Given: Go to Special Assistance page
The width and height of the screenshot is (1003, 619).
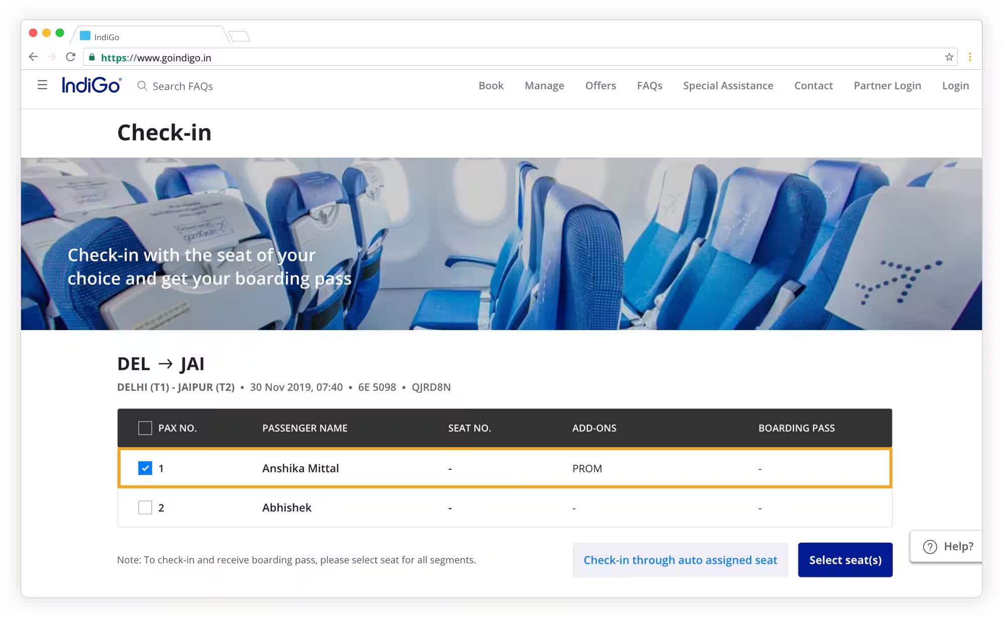Looking at the screenshot, I should [x=728, y=86].
